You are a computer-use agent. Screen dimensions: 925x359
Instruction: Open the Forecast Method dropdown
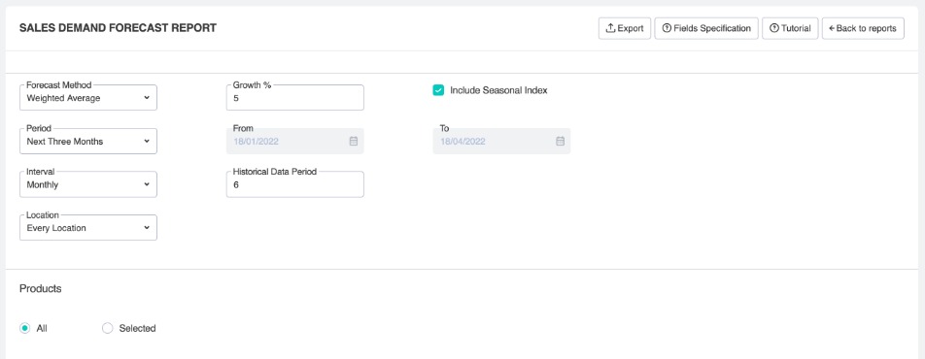[x=88, y=98]
